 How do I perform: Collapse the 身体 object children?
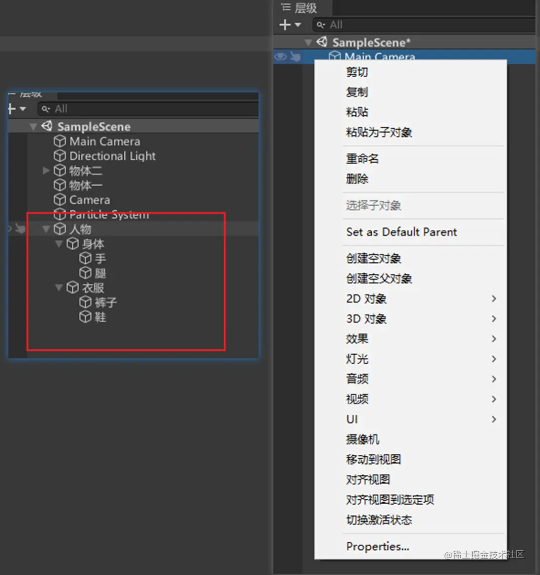[x=59, y=244]
